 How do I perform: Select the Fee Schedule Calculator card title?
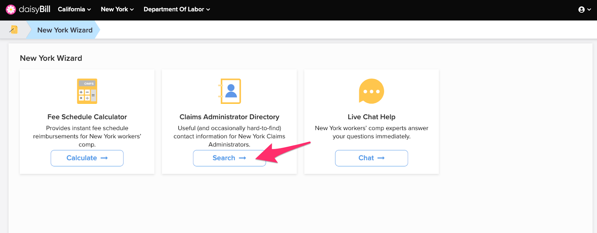click(x=87, y=117)
